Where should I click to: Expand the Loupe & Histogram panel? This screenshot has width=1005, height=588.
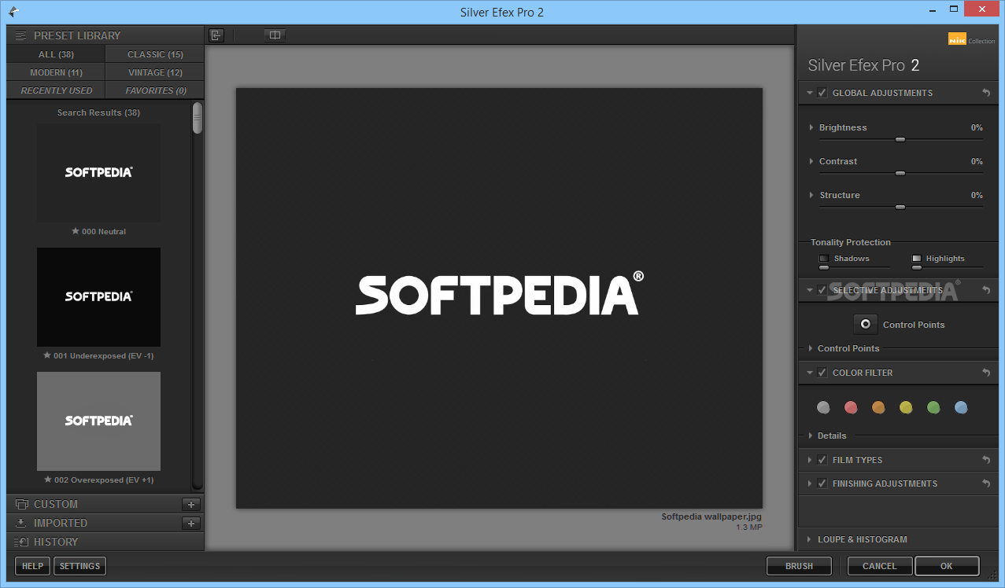(810, 539)
